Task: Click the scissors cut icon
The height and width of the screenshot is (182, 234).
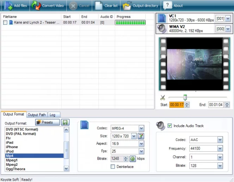Action: pos(163,97)
